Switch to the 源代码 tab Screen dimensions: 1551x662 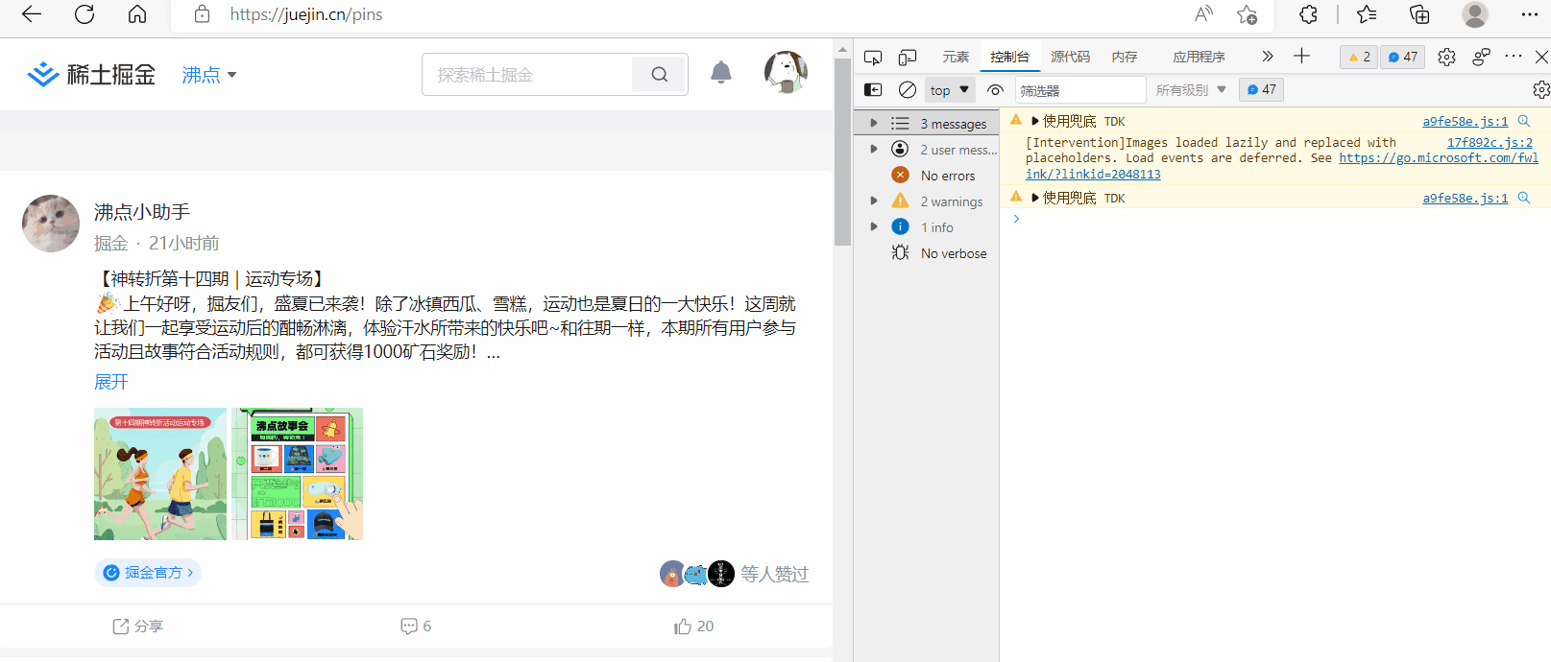click(x=1070, y=57)
